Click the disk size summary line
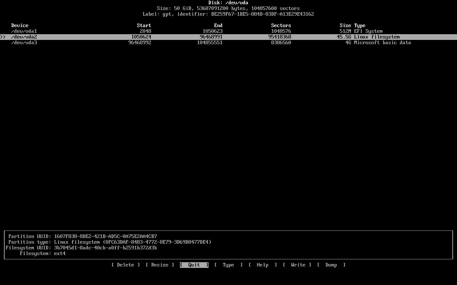Viewport: 457px width, 285px height. click(x=228, y=8)
